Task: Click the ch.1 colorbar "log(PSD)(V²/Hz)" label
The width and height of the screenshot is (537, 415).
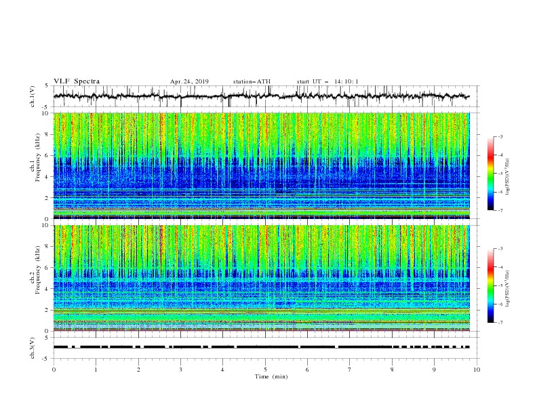Action: (508, 177)
